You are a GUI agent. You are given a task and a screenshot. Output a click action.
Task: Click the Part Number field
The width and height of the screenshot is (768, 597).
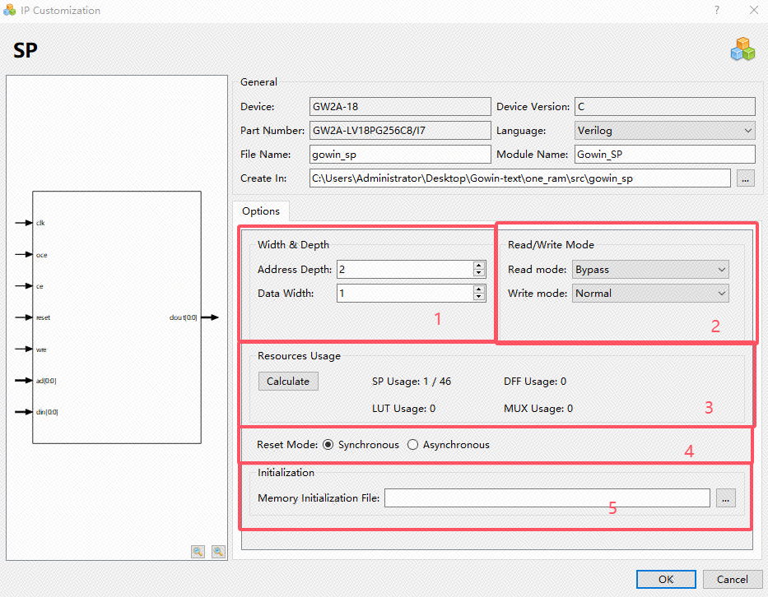coord(400,131)
